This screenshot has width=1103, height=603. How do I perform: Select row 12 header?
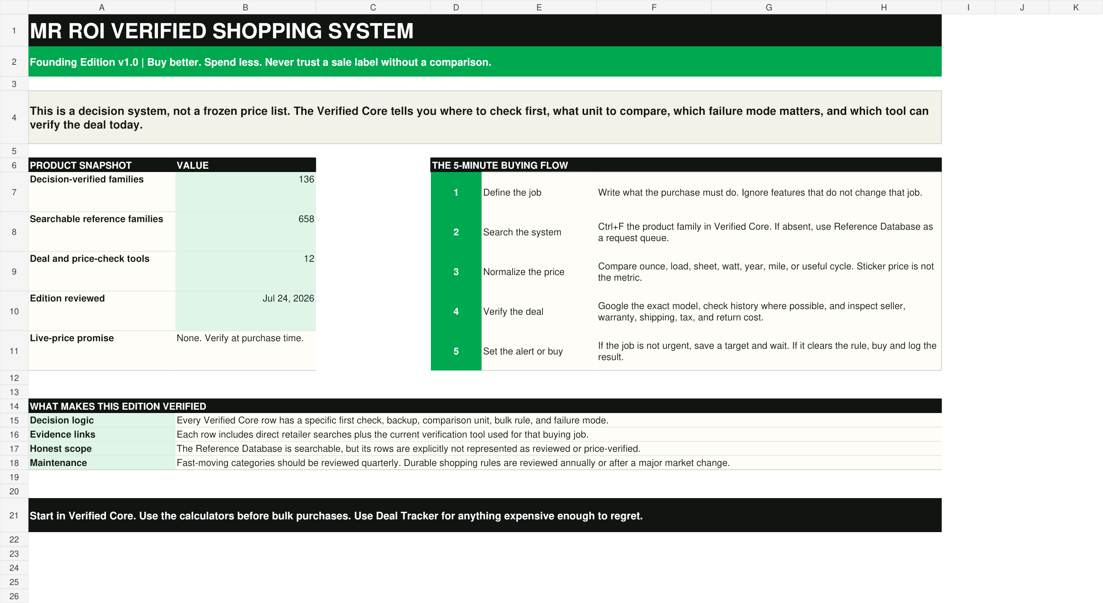point(14,378)
